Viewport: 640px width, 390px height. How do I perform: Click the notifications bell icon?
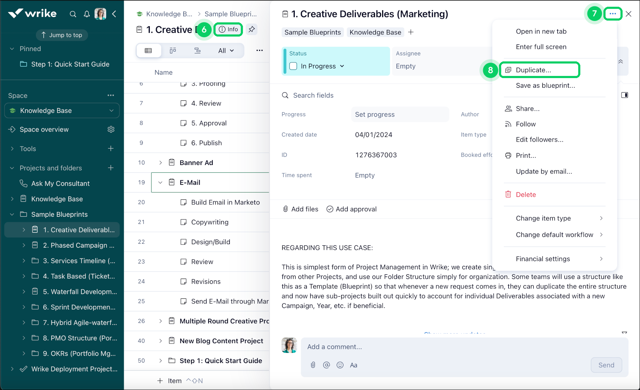point(87,14)
